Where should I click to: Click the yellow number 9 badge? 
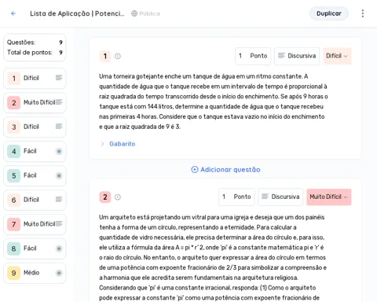[x=14, y=273]
